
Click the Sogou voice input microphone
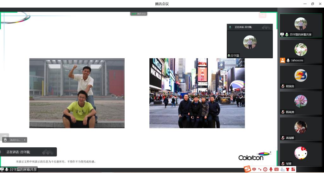[x=271, y=169]
